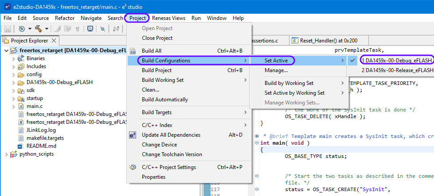
Task: Expand the Includes tree node
Action: pos(13,66)
